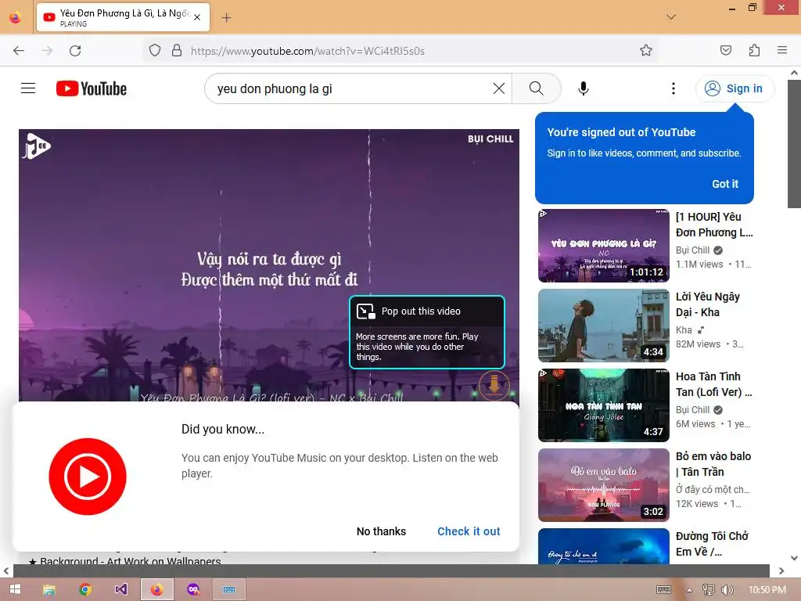
Task: Click the horizontal scrollbar track
Action: pyautogui.click(x=391, y=570)
